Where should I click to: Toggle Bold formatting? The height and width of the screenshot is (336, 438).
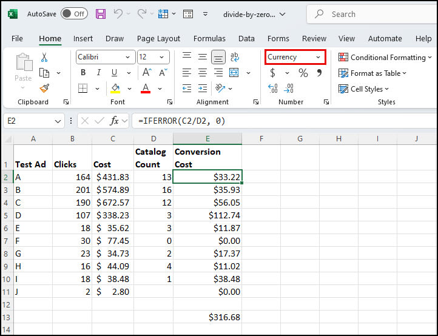(x=83, y=73)
